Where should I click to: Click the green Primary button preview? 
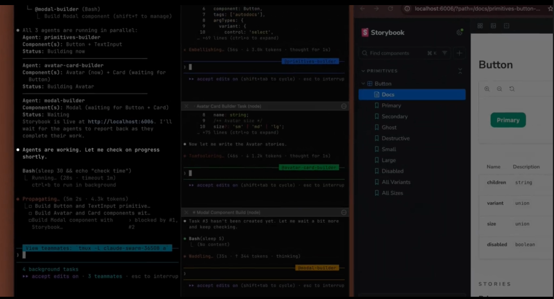click(x=508, y=121)
